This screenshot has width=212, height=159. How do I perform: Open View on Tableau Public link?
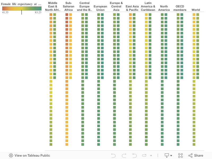[x=32, y=156]
